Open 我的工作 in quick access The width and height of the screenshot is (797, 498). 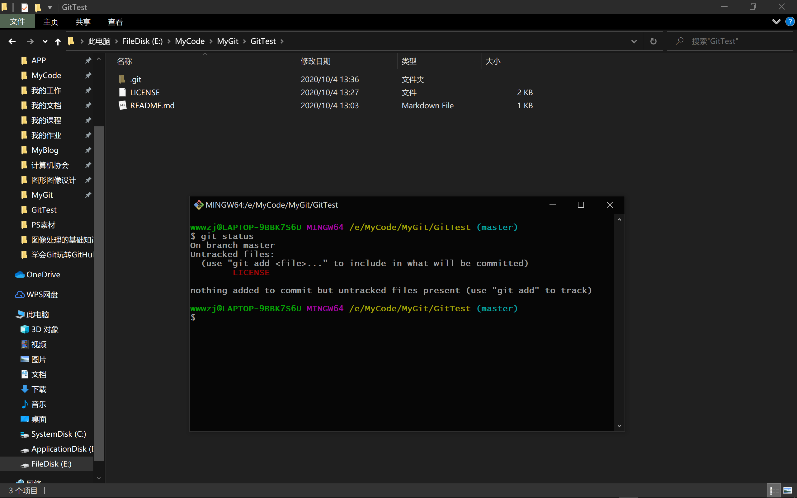pos(46,90)
